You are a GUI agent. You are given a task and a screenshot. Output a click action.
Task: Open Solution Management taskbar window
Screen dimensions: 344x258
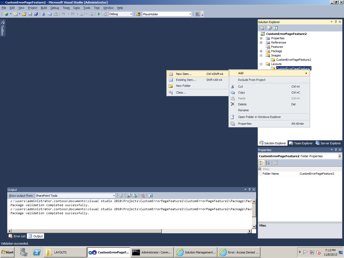[x=196, y=252]
